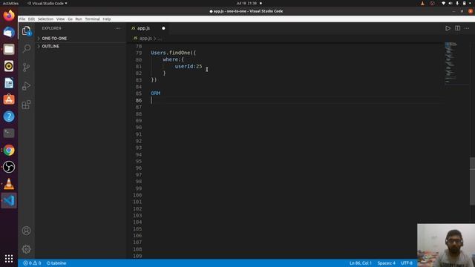Open Ubuntu Software from the dock

[9, 99]
